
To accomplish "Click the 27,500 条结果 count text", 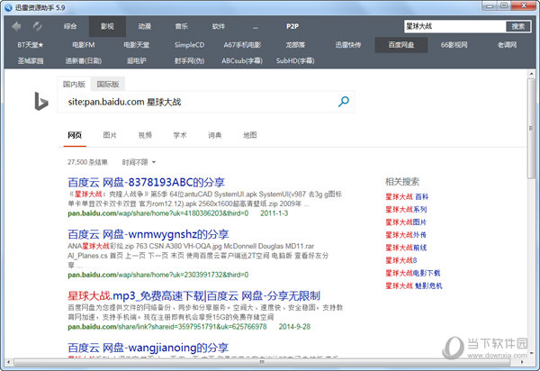I will (87, 162).
